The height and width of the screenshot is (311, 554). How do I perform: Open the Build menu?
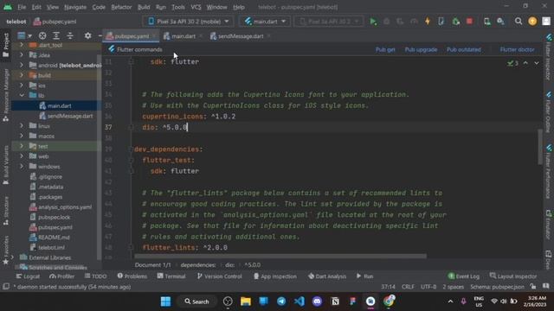pos(144,7)
